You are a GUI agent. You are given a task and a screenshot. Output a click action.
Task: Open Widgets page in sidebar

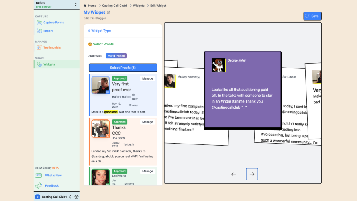[x=49, y=64]
